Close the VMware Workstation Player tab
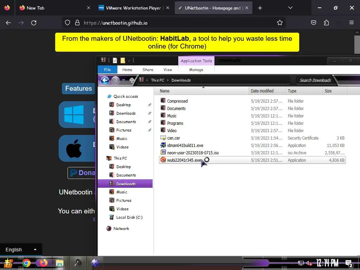The width and height of the screenshot is (360, 270). click(168, 8)
